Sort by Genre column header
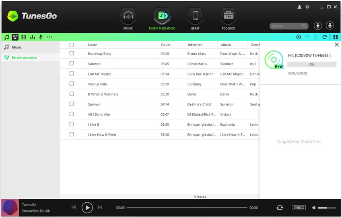 pyautogui.click(x=254, y=45)
